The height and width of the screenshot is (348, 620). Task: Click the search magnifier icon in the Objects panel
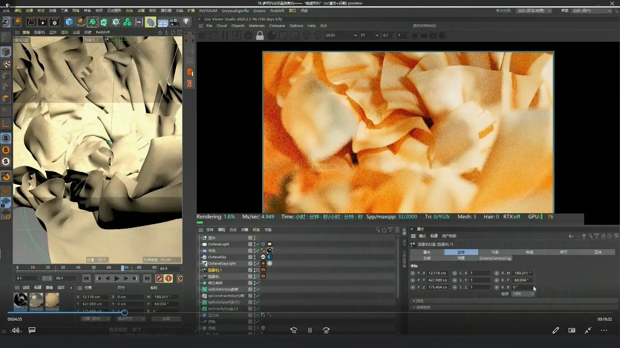(x=377, y=230)
